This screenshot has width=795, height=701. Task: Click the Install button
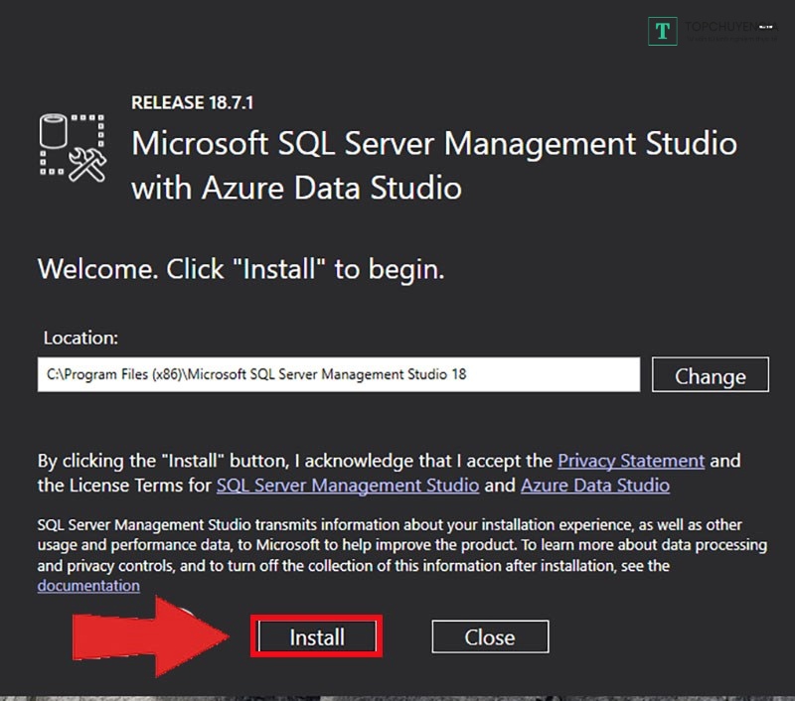point(316,636)
